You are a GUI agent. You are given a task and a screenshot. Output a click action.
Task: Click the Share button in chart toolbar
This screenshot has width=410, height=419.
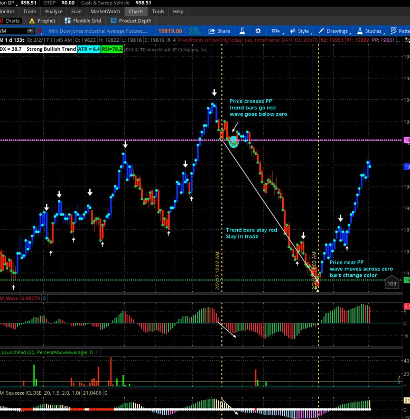click(x=219, y=31)
